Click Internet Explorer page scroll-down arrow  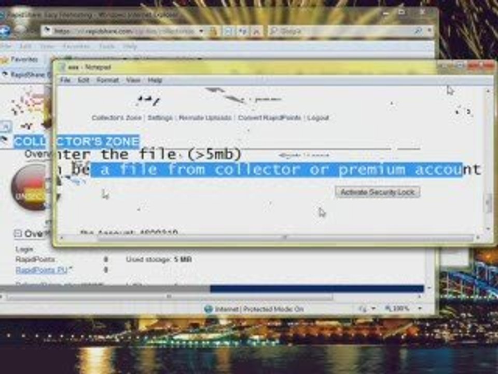click(x=430, y=288)
